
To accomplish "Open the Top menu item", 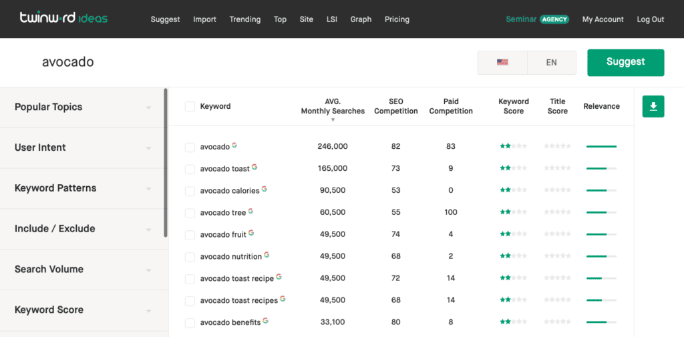I will (x=280, y=19).
